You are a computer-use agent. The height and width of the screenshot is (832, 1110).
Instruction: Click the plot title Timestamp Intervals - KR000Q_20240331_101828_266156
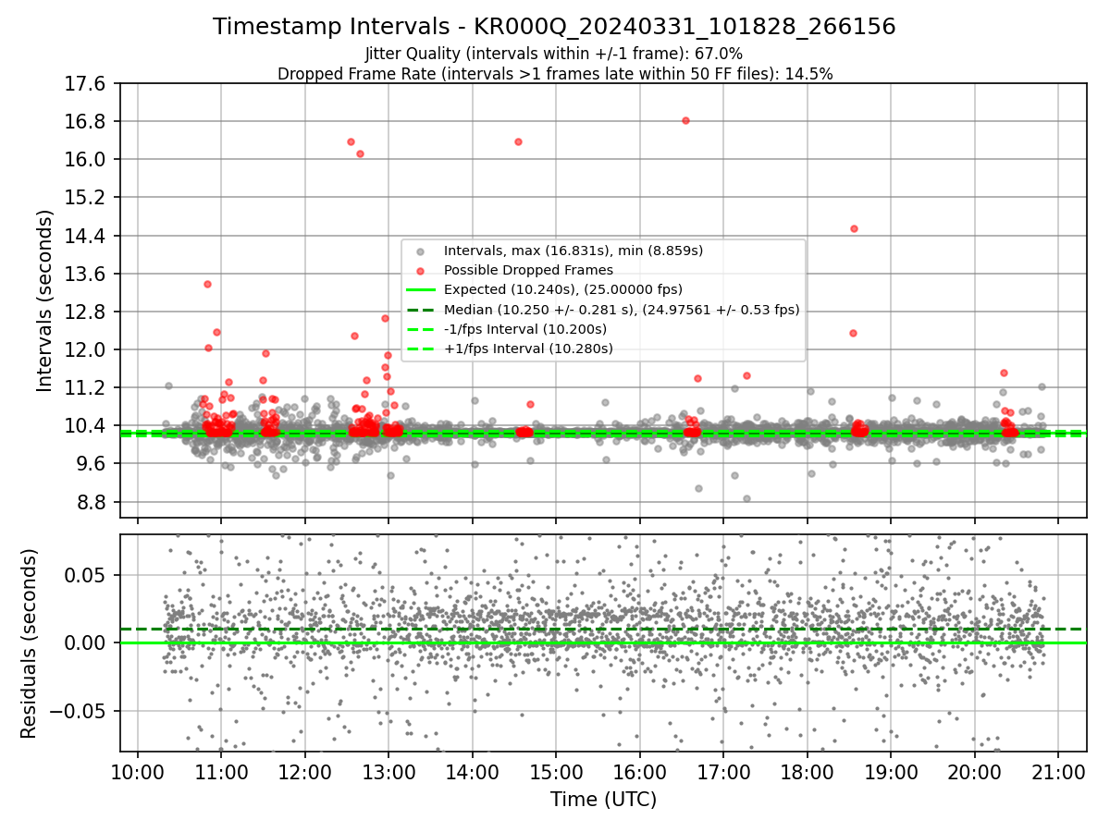[x=554, y=27]
